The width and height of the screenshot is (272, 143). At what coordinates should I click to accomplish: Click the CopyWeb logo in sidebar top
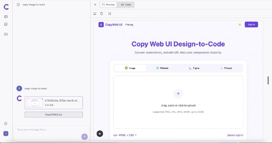[x=6, y=7]
